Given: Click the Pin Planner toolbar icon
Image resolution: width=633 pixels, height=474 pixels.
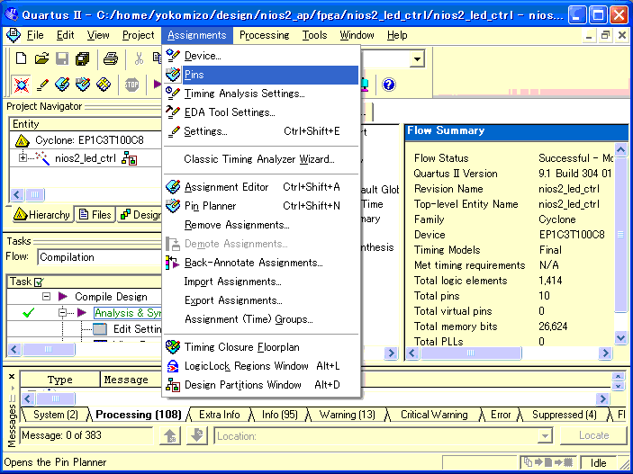Looking at the screenshot, I should coord(83,85).
